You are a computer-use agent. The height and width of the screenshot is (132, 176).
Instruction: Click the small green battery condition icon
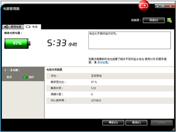25,77
